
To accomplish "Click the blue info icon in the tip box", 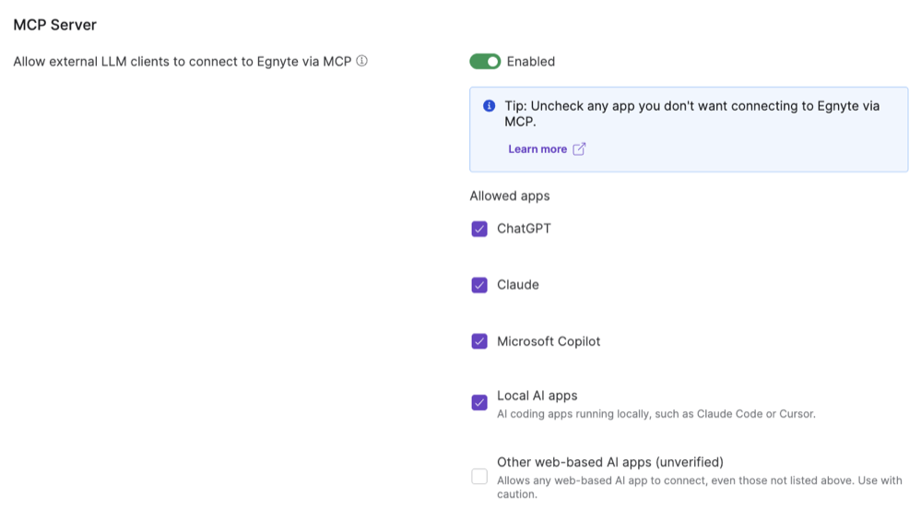I will [490, 106].
